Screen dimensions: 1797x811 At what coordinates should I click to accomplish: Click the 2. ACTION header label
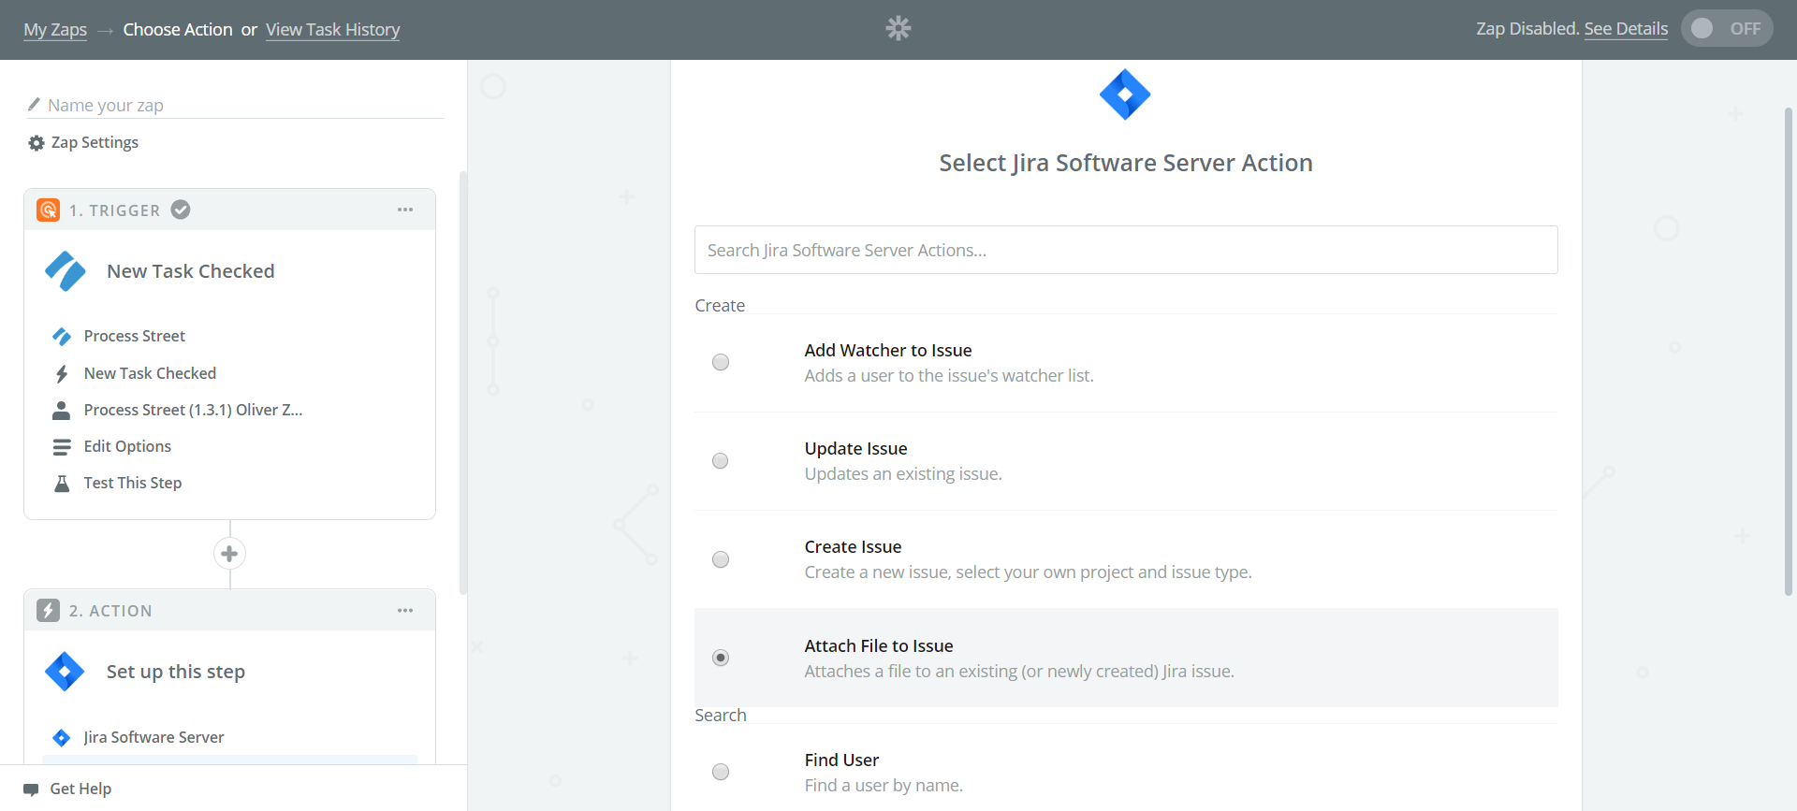[x=110, y=611]
